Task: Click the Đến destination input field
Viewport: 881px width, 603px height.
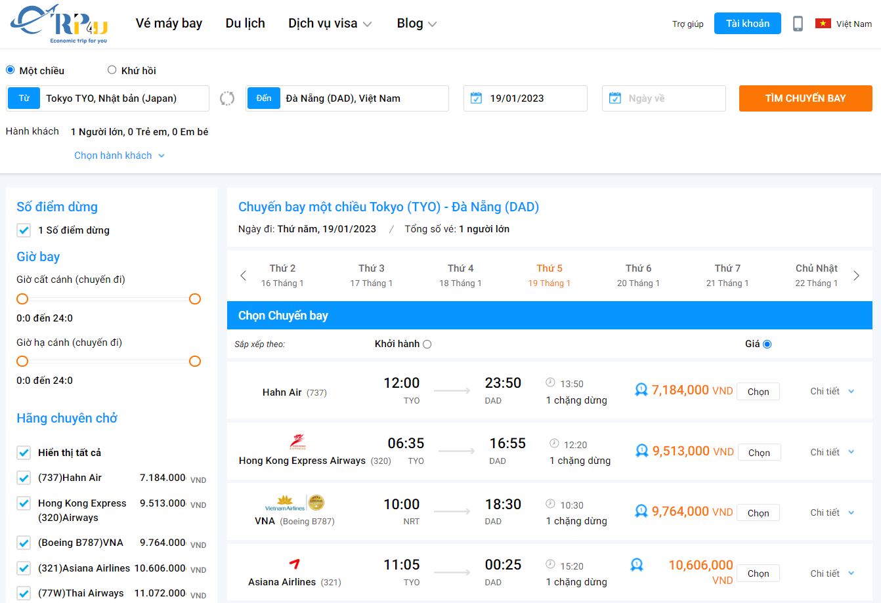Action: coord(361,97)
